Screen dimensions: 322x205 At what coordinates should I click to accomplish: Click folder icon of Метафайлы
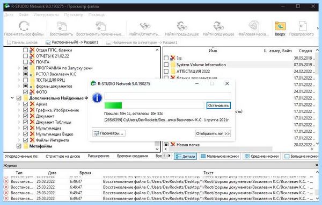pos(26,146)
